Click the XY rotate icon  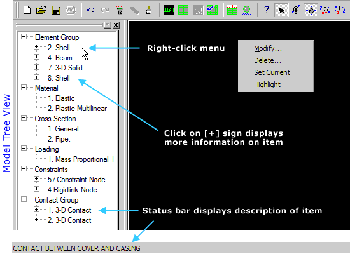[x=325, y=10]
